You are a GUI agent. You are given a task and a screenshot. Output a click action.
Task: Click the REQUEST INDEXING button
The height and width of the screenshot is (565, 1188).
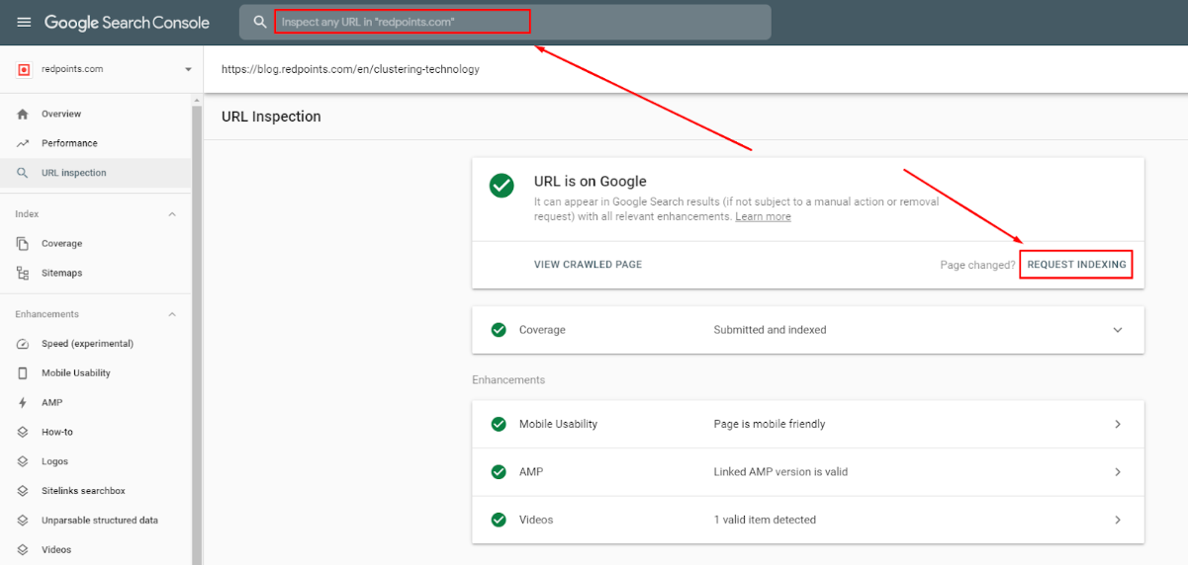[x=1076, y=265]
